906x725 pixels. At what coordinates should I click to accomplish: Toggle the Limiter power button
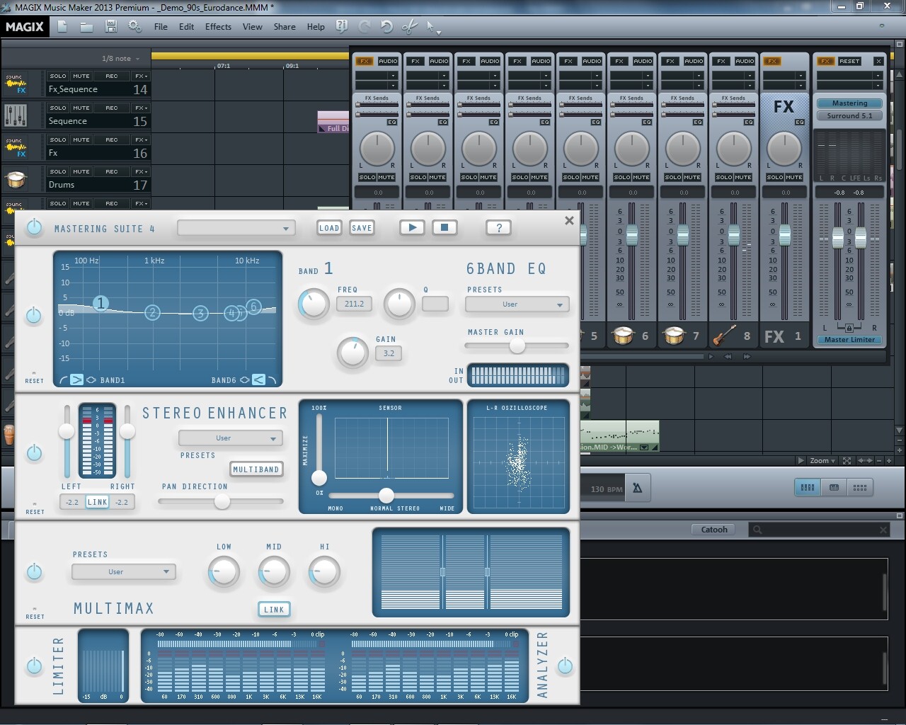(34, 666)
